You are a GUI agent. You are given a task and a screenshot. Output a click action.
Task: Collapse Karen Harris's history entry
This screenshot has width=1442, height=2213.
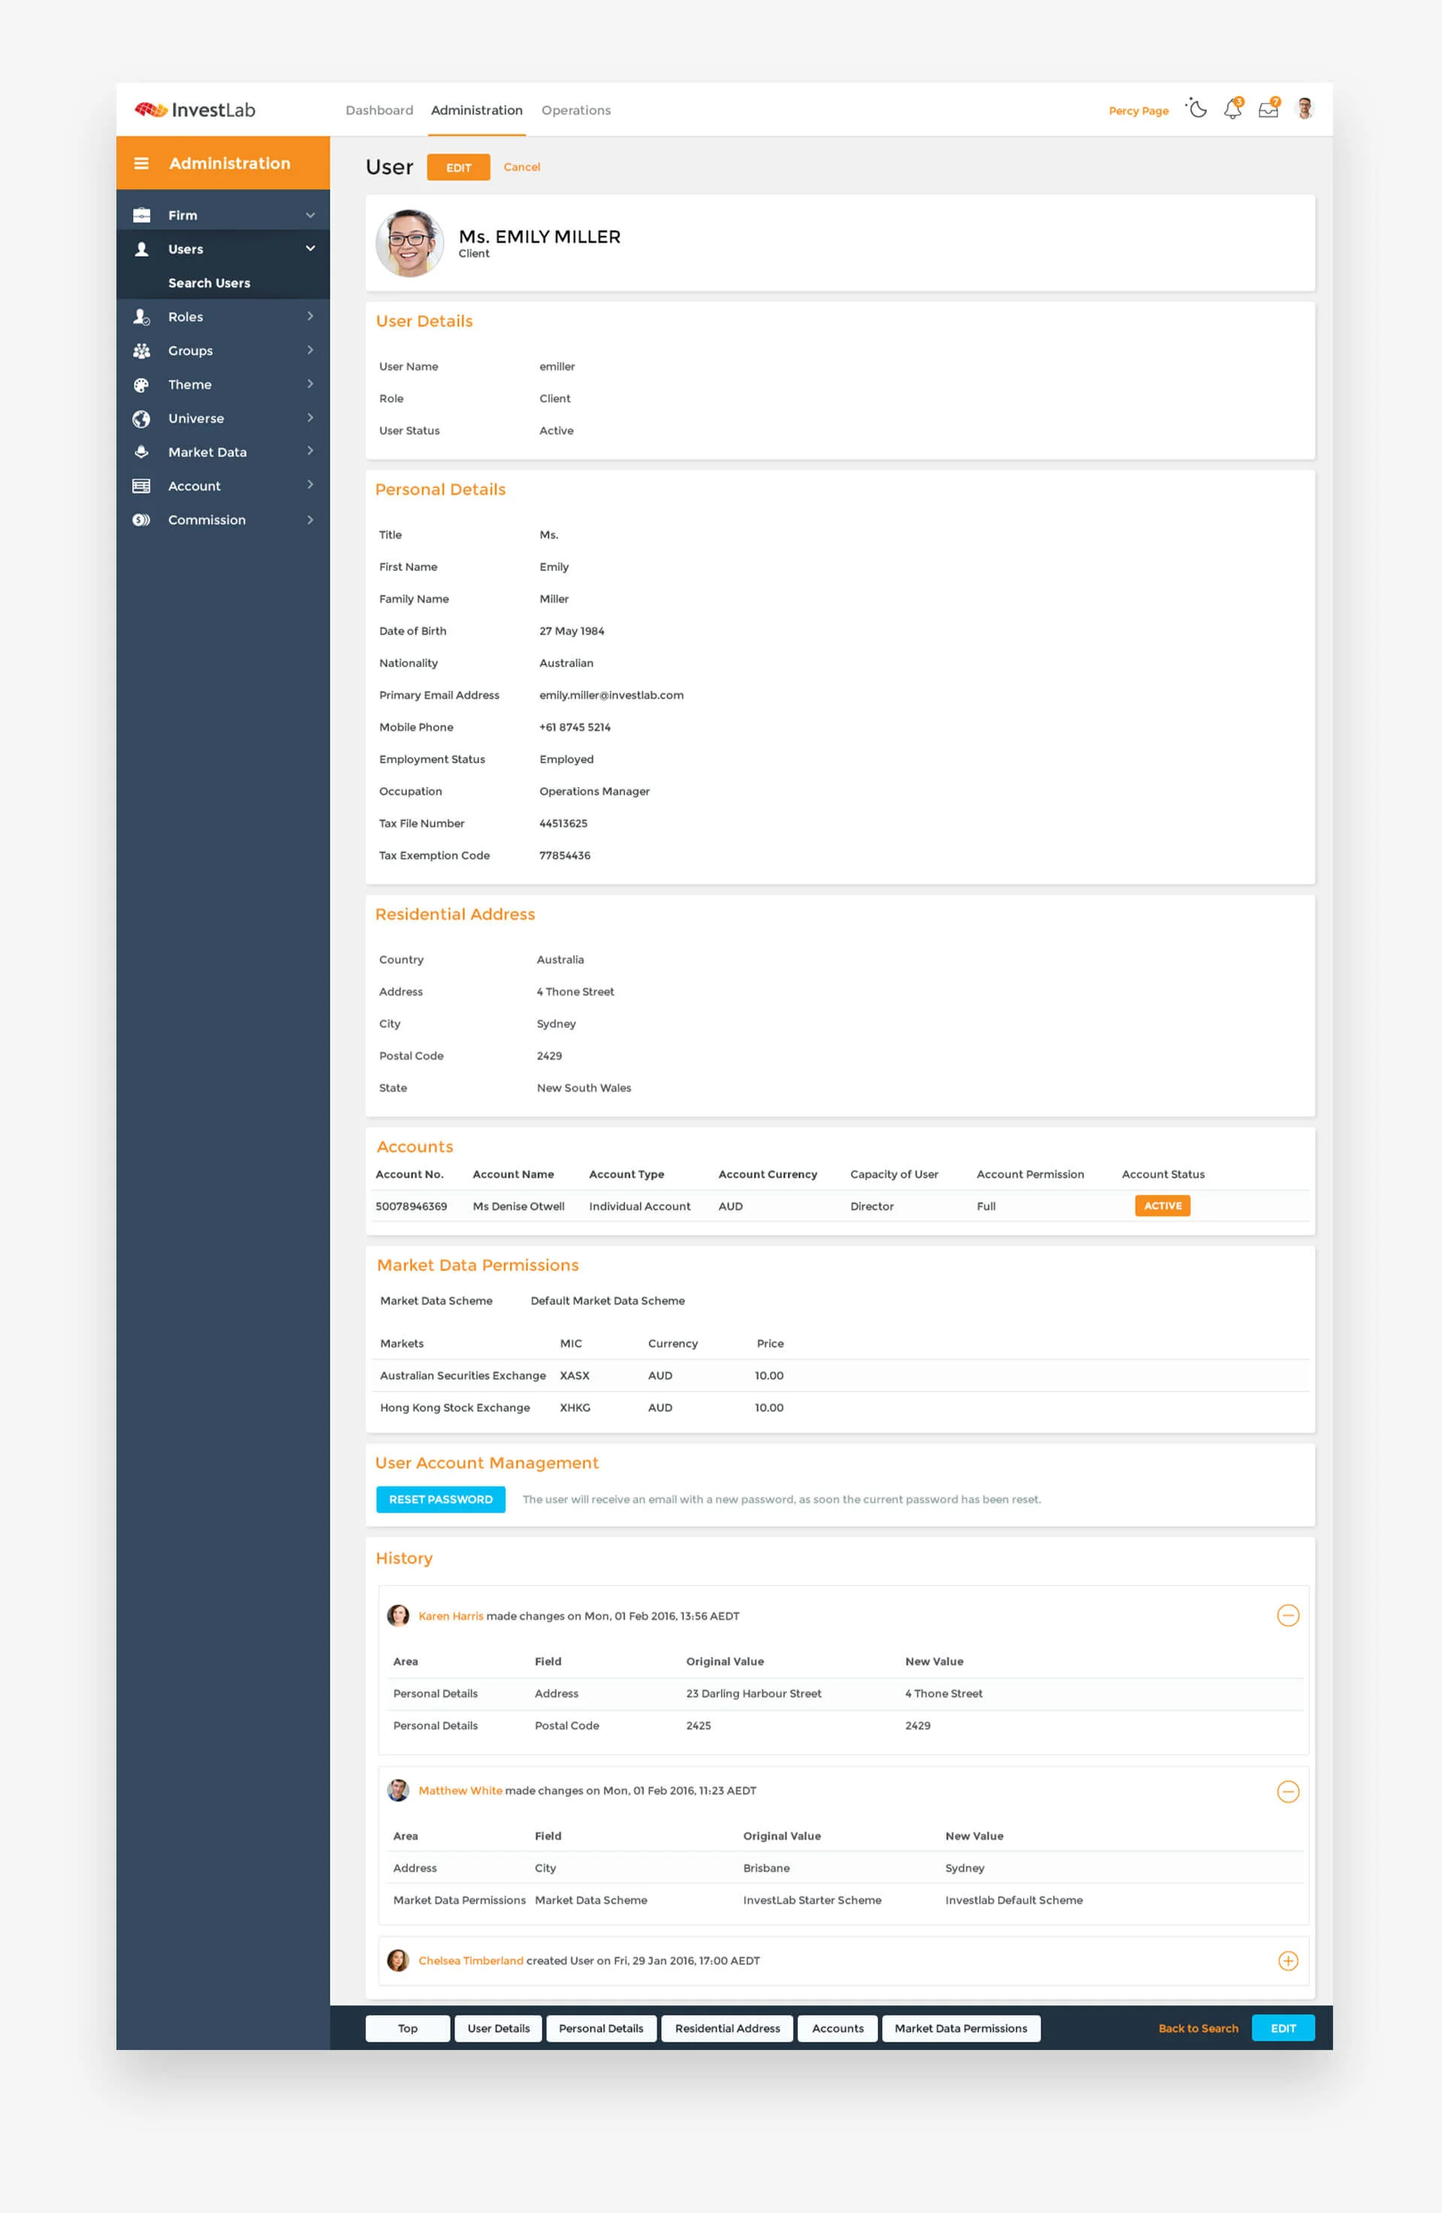1289,1615
